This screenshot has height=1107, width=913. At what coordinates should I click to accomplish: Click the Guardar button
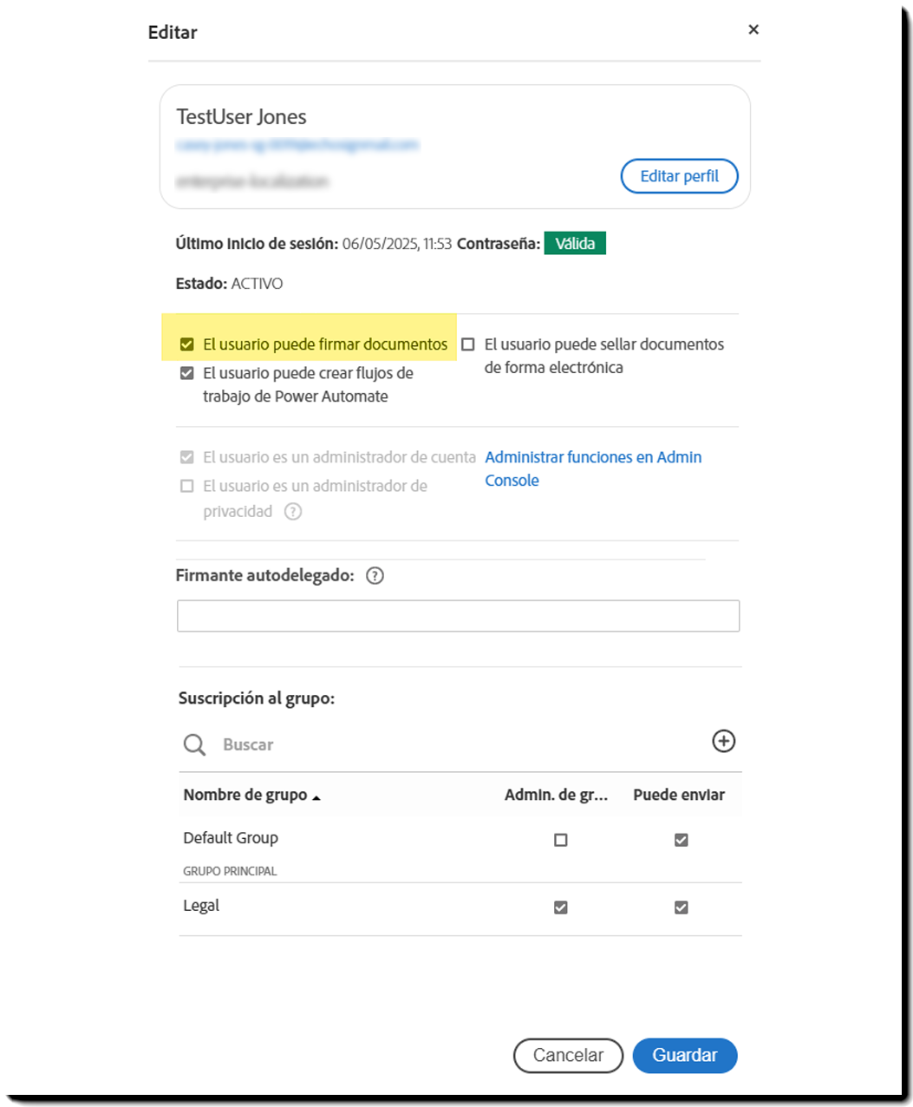tap(685, 1056)
